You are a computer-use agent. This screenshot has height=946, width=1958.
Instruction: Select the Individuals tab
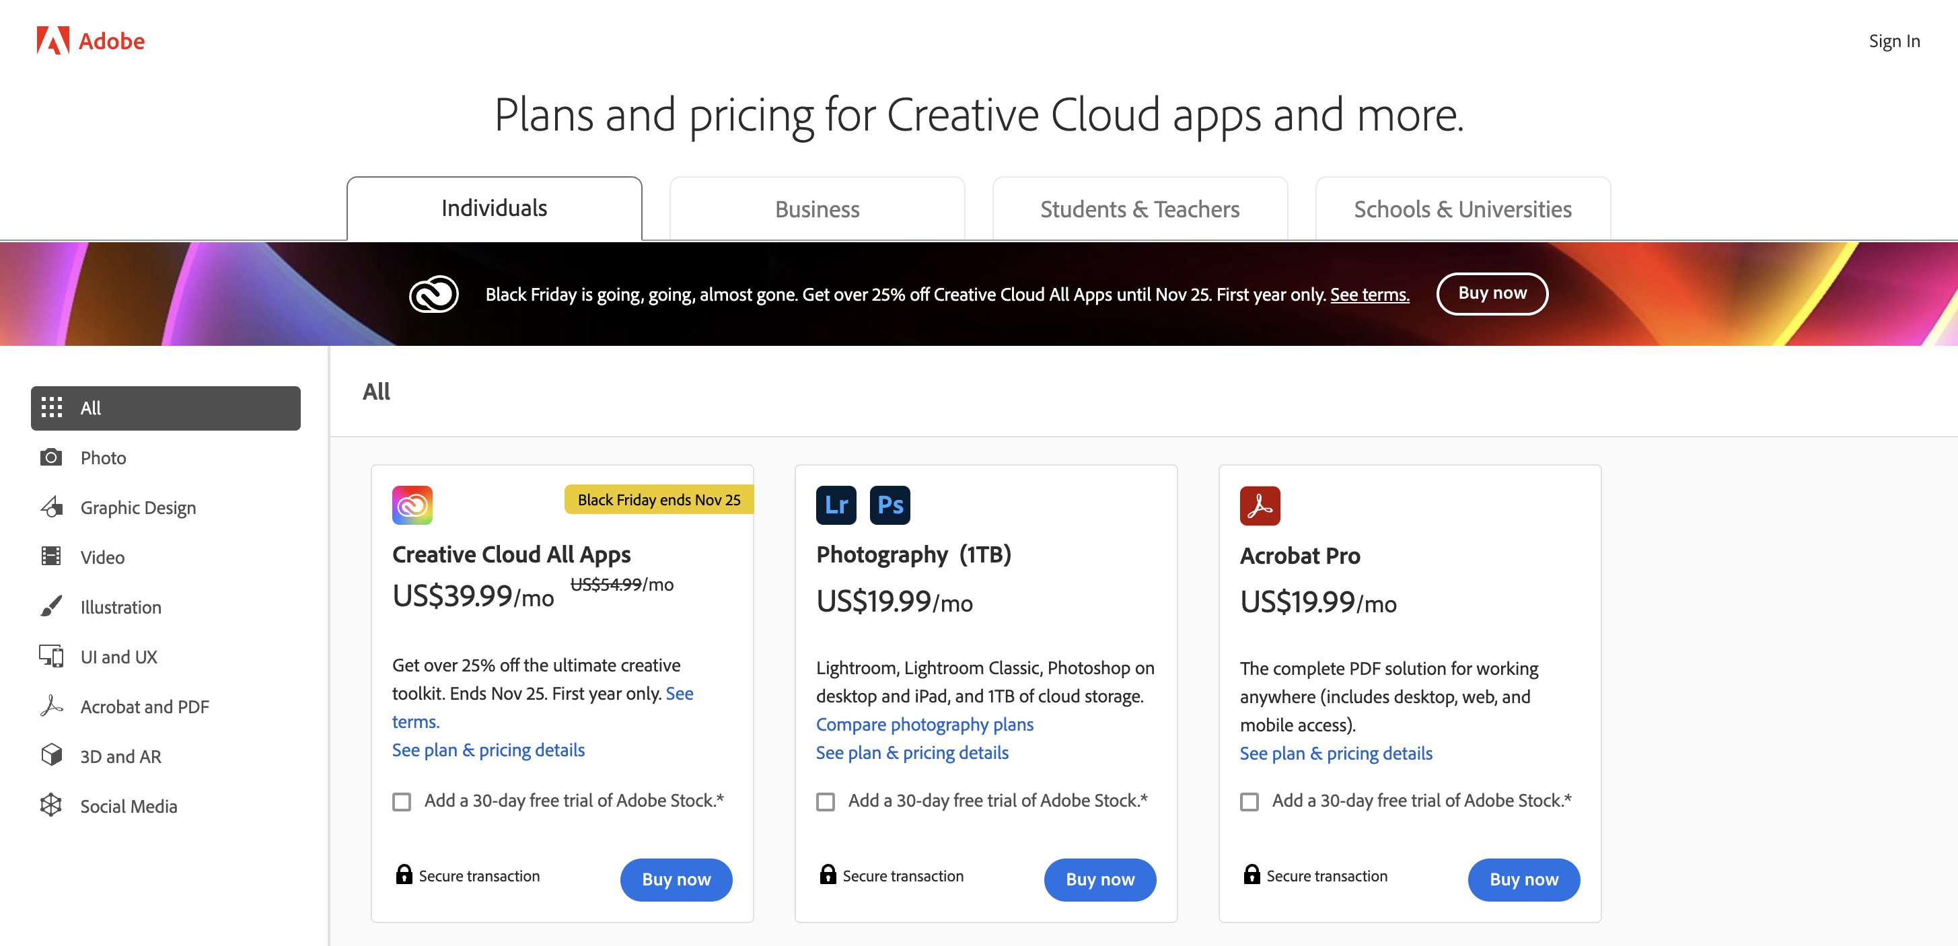pos(493,209)
